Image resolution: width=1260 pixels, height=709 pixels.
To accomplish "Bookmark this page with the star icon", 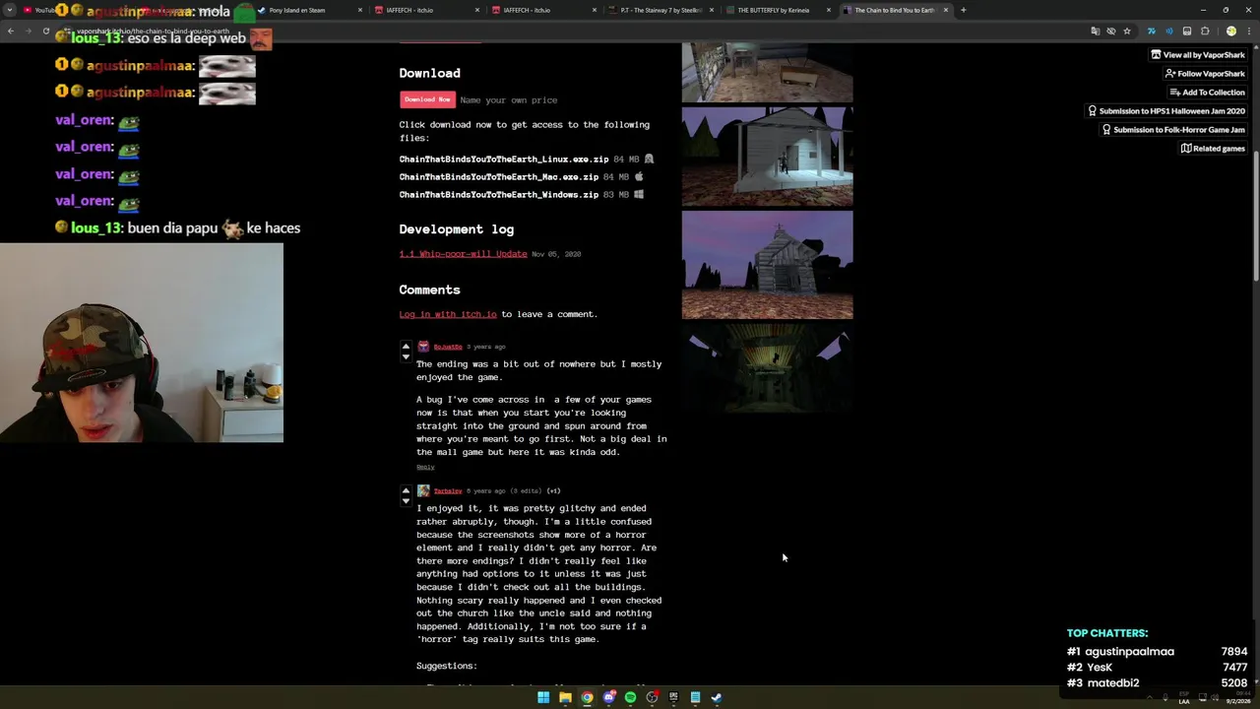I will 1127,31.
